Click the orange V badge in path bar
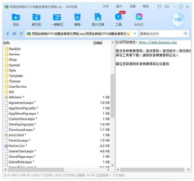 (x=128, y=34)
